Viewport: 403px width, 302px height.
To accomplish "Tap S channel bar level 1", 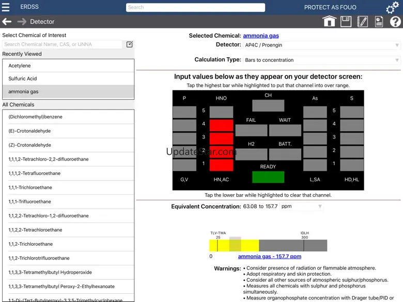I will pos(352,165).
